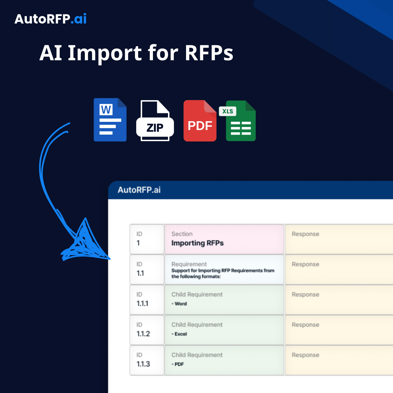The width and height of the screenshot is (393, 393).
Task: Click the AutoRFP.ai title in app header
Action: tap(139, 190)
